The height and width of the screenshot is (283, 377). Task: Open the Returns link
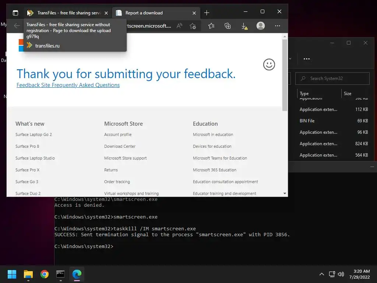[111, 170]
